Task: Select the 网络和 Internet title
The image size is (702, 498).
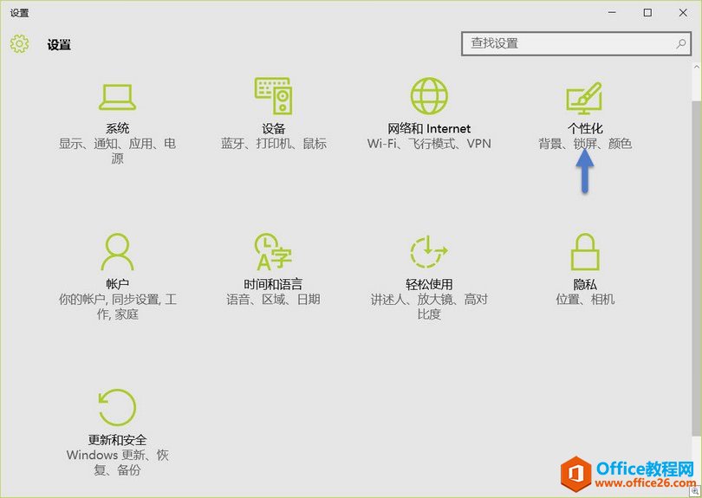Action: click(x=429, y=128)
